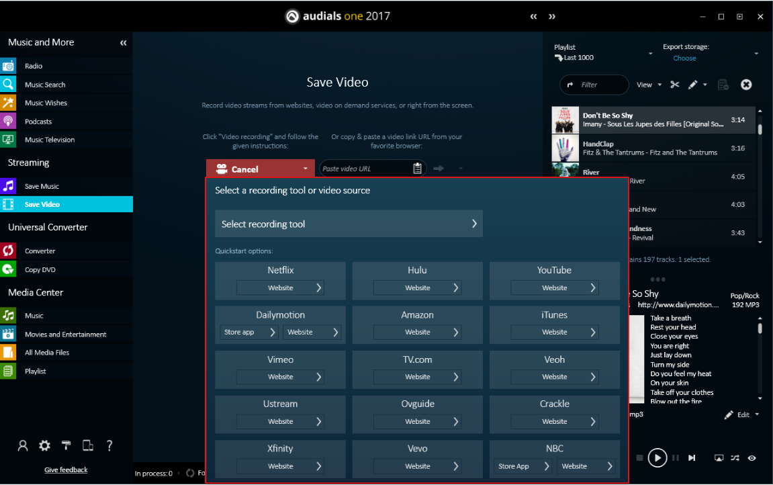Open help with the question mark icon
This screenshot has height=485, width=773.
coord(109,445)
